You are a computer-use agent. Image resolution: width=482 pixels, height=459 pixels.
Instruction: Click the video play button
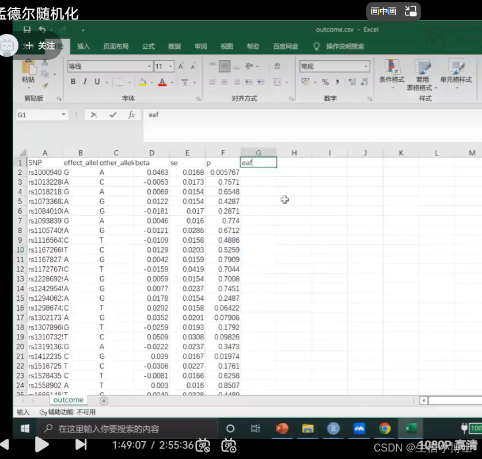pyautogui.click(x=42, y=445)
